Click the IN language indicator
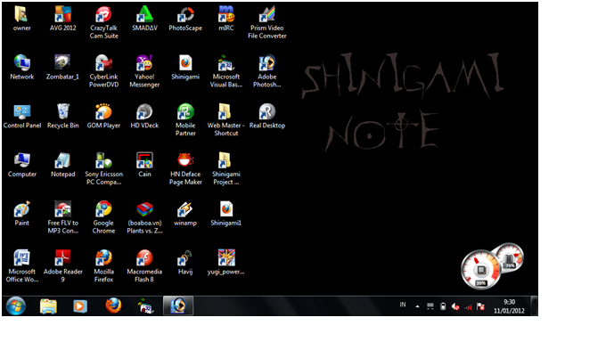606x342 pixels. [x=403, y=305]
